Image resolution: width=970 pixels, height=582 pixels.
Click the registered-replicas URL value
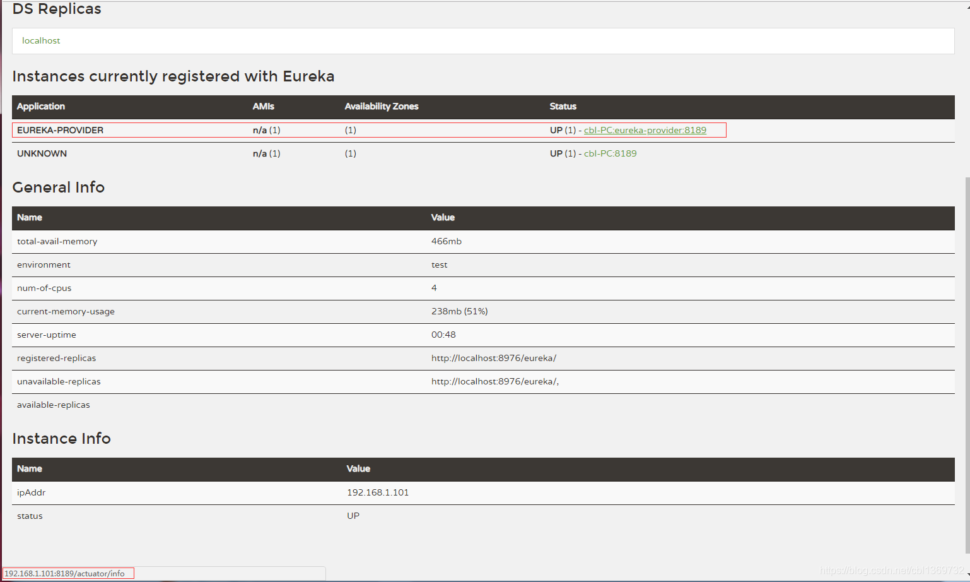click(493, 359)
